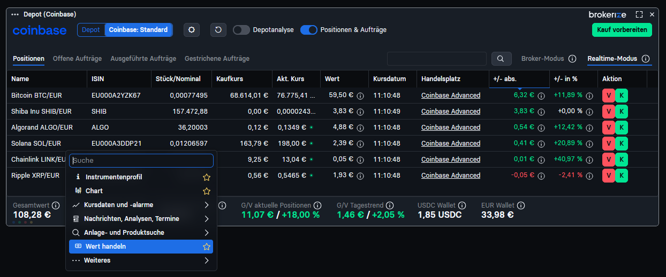Switch to Broker-Modus
Image resolution: width=666 pixels, height=277 pixels.
click(x=542, y=59)
